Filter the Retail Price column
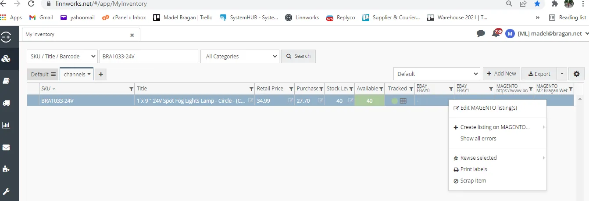Image resolution: width=589 pixels, height=201 pixels. [291, 89]
